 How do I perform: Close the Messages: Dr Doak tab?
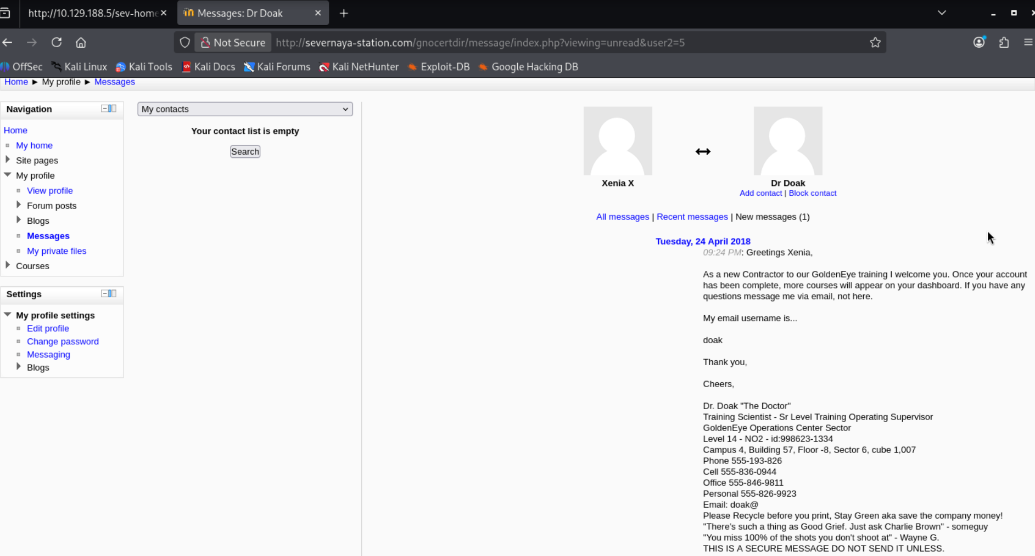pyautogui.click(x=318, y=13)
